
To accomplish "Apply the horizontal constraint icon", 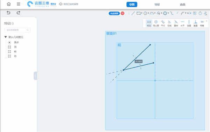I will point(183,23).
